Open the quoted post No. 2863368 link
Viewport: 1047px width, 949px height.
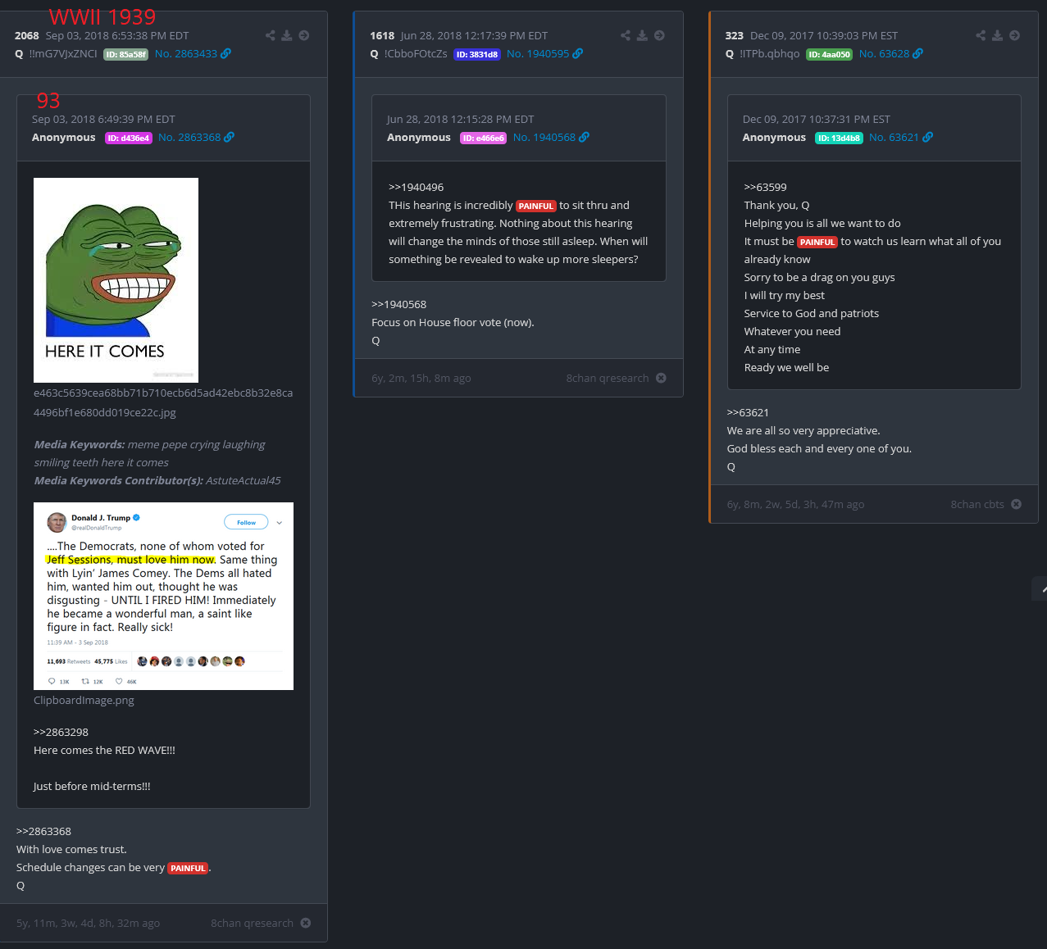pos(196,137)
